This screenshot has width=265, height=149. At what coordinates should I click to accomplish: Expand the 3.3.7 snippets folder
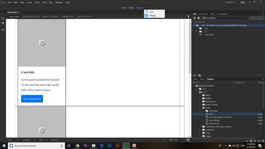pos(197,89)
